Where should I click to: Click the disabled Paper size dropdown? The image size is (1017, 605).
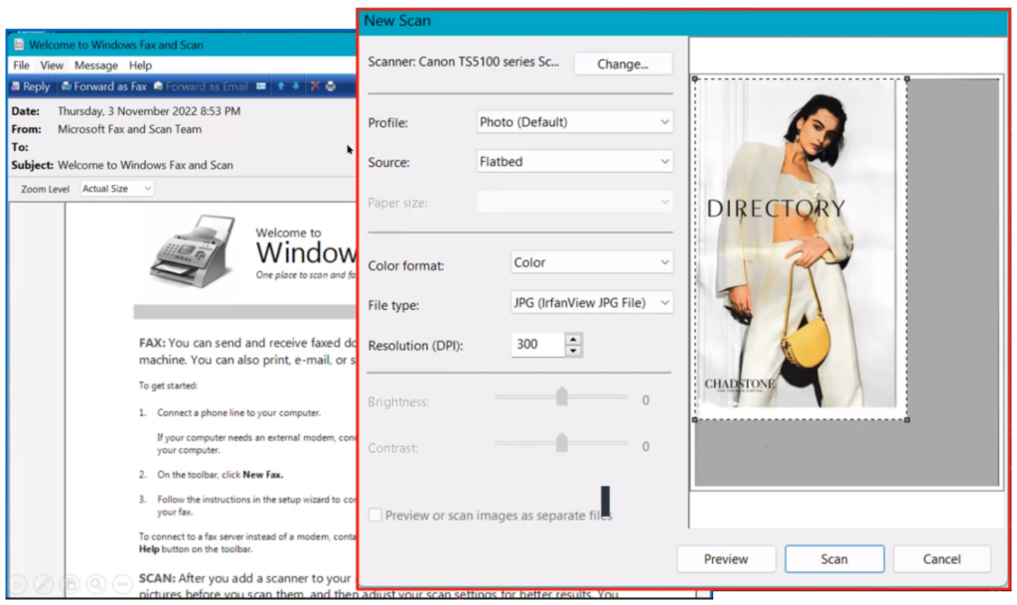click(x=575, y=202)
